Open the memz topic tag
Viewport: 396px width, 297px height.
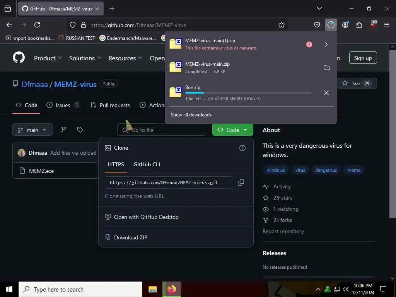tap(353, 170)
